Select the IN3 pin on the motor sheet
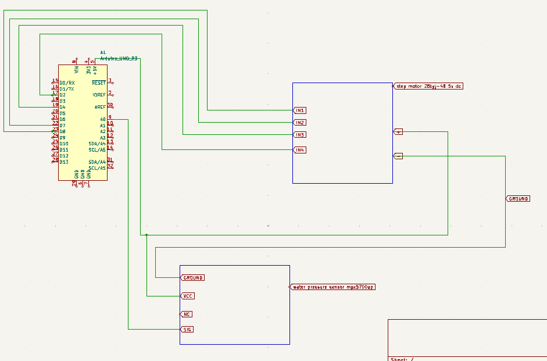The height and width of the screenshot is (361, 547). [299, 134]
